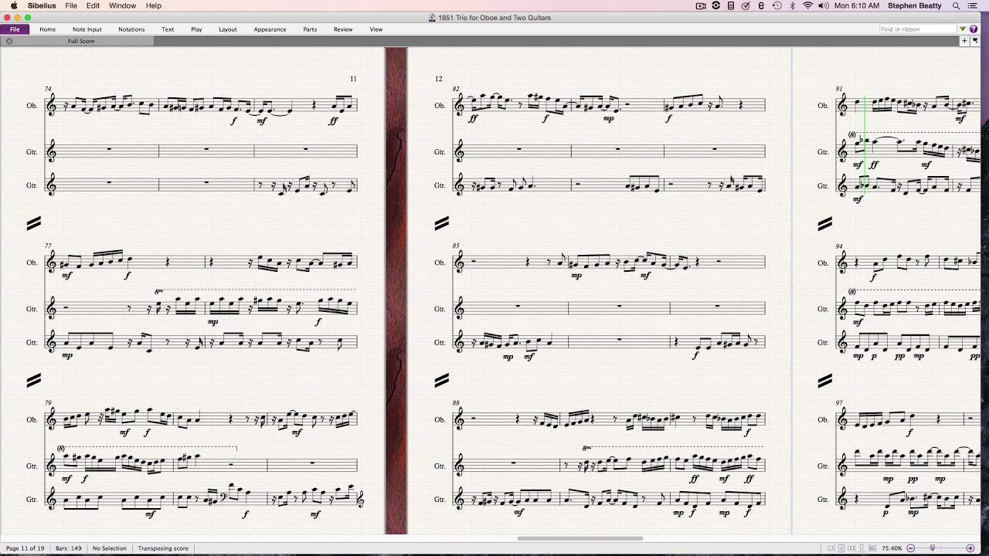
Task: Open the switch tabs dropdown menu
Action: (x=975, y=40)
